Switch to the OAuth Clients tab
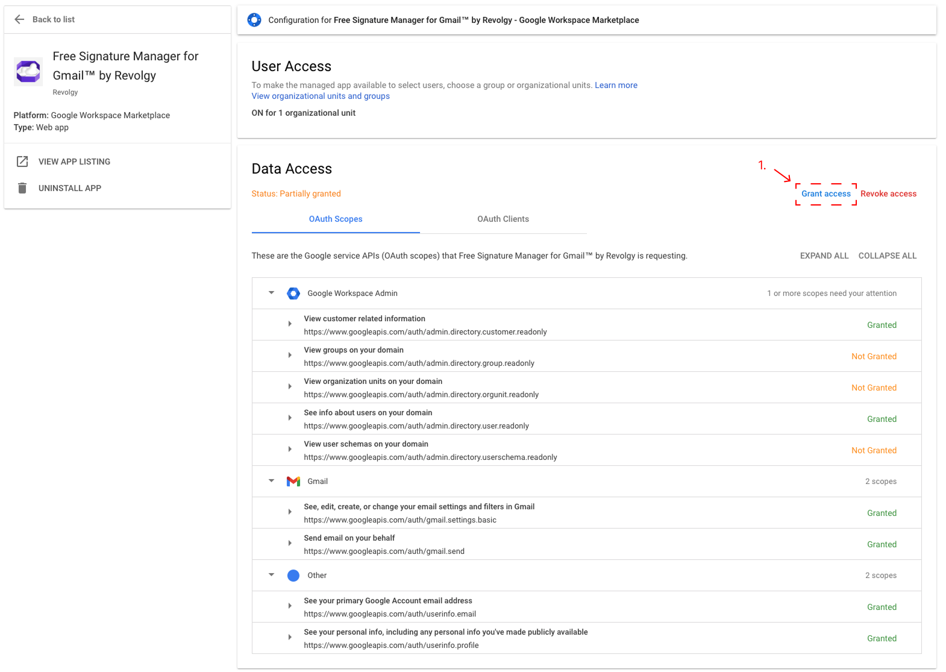 click(503, 219)
